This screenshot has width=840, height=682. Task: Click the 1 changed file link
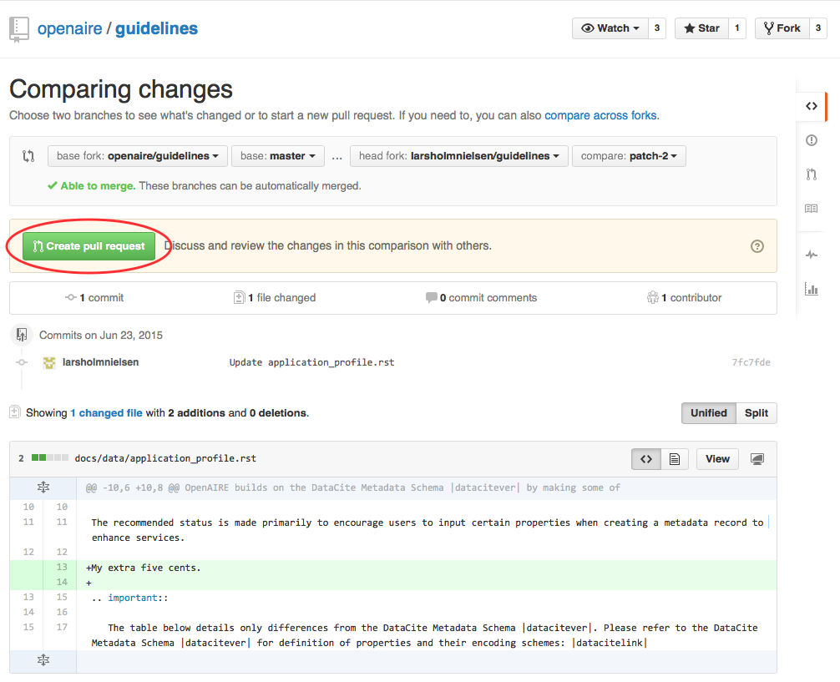[x=107, y=413]
